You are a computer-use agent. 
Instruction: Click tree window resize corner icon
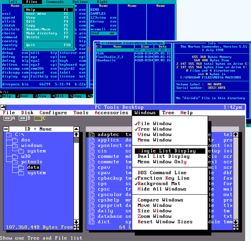(x=76, y=227)
